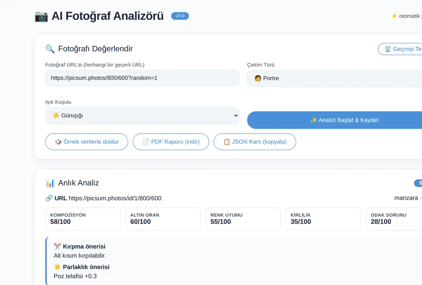Click the 'Işık Koşulu' field label
This screenshot has width=422, height=285.
tap(58, 102)
